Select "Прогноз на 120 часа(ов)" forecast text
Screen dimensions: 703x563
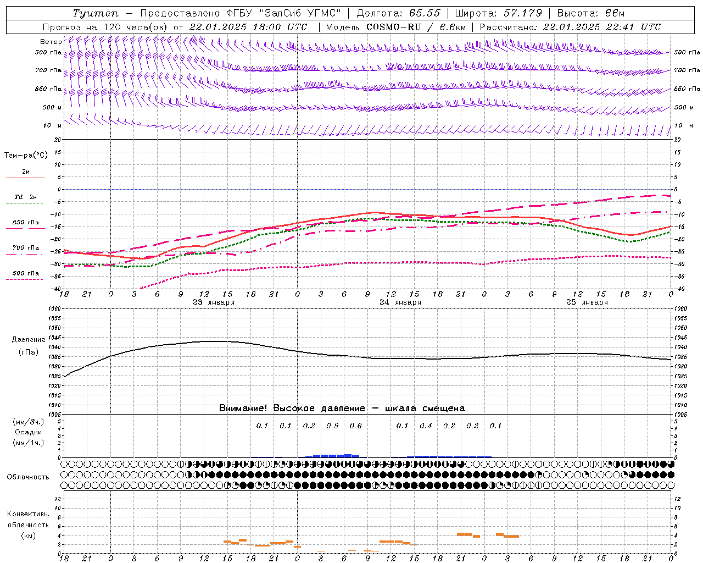coord(105,27)
